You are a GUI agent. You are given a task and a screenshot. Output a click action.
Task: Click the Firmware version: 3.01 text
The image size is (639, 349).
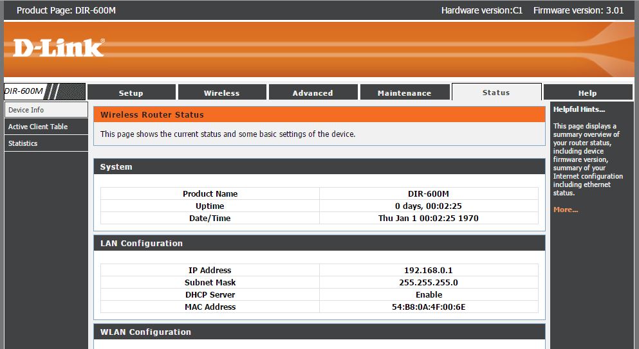point(579,10)
